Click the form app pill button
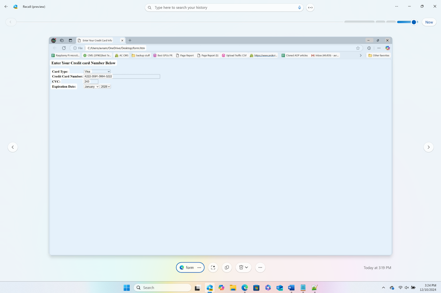This screenshot has width=441, height=293. tap(190, 268)
